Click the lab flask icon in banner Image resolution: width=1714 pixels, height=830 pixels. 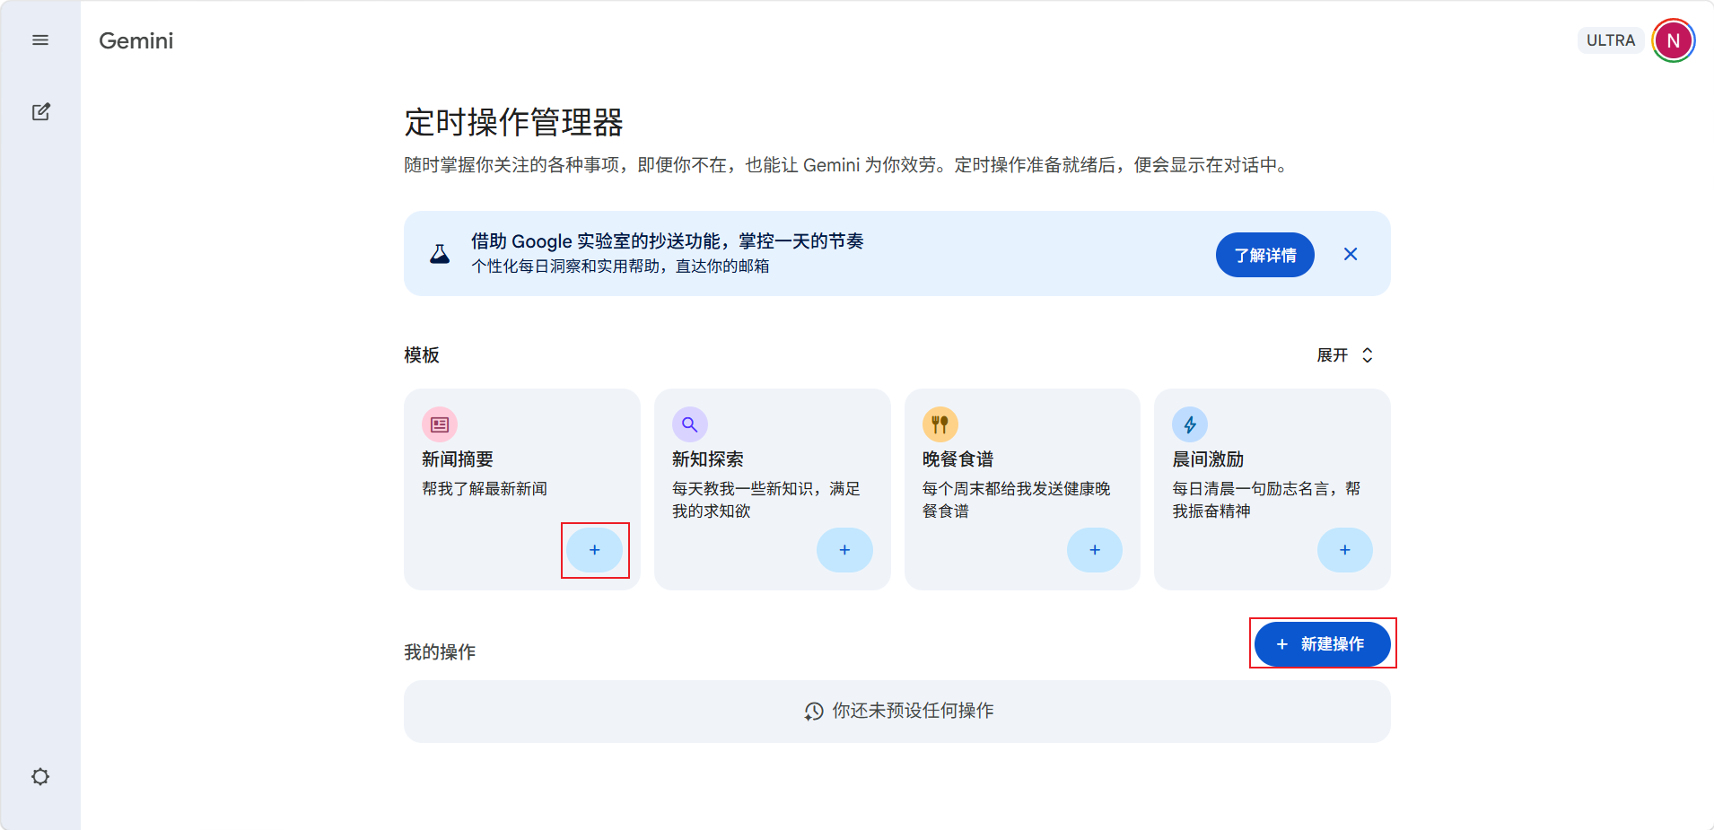(x=440, y=254)
